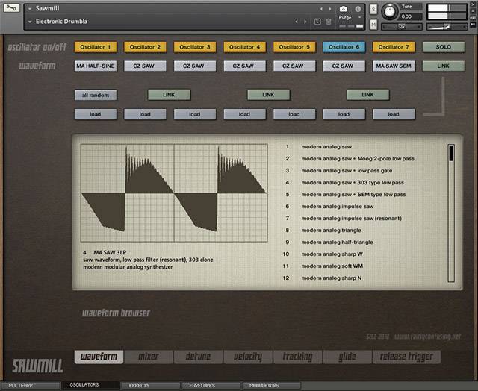Open the EFFECTS page tab
Screen dimensions: 478x391
point(139,386)
